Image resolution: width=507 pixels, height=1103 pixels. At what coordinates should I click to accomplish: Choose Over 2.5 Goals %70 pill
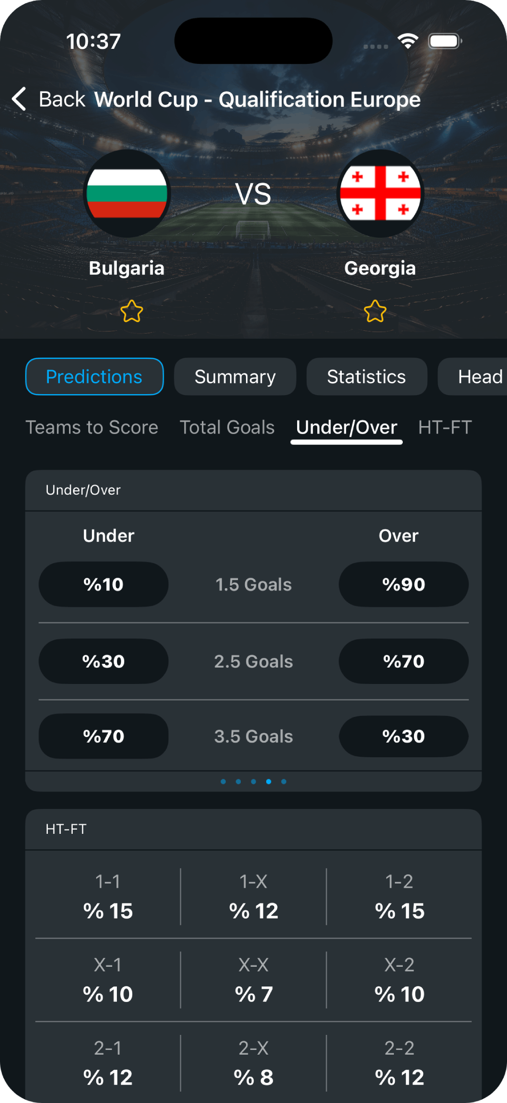[x=404, y=661]
